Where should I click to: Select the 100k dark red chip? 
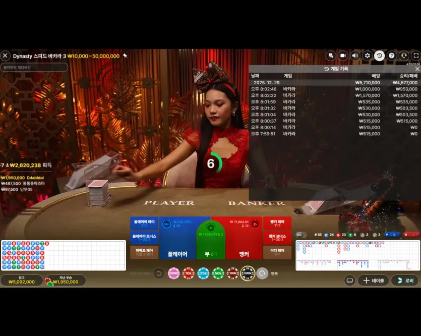233,273
